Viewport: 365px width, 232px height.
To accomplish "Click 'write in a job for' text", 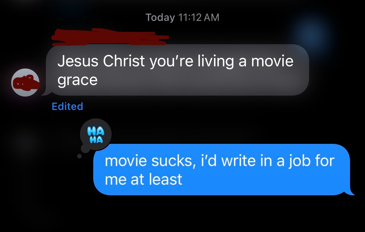I will click(x=278, y=161).
